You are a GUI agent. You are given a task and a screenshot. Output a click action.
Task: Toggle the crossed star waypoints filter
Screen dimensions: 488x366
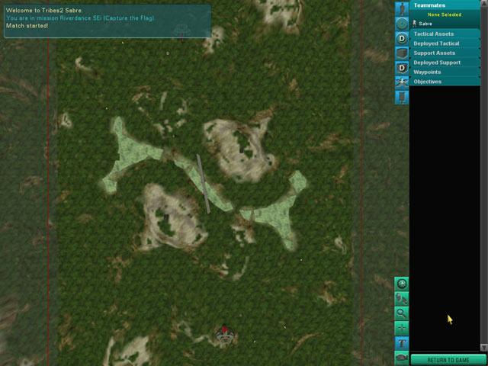[x=402, y=82]
